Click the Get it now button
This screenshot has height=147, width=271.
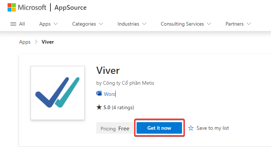click(159, 128)
